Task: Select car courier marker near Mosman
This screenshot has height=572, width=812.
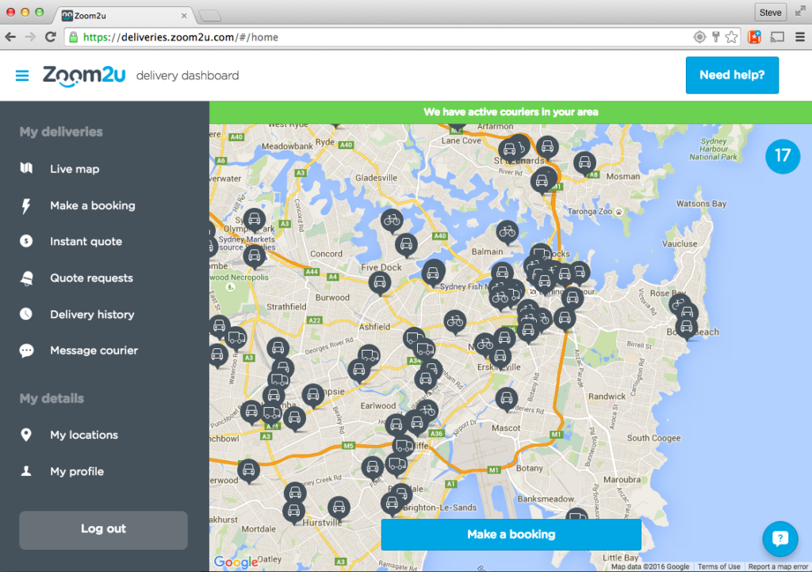Action: [x=584, y=163]
